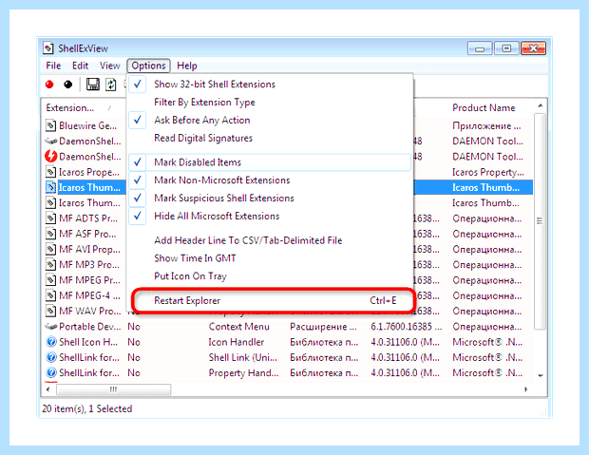Close the open Options menu

point(148,66)
